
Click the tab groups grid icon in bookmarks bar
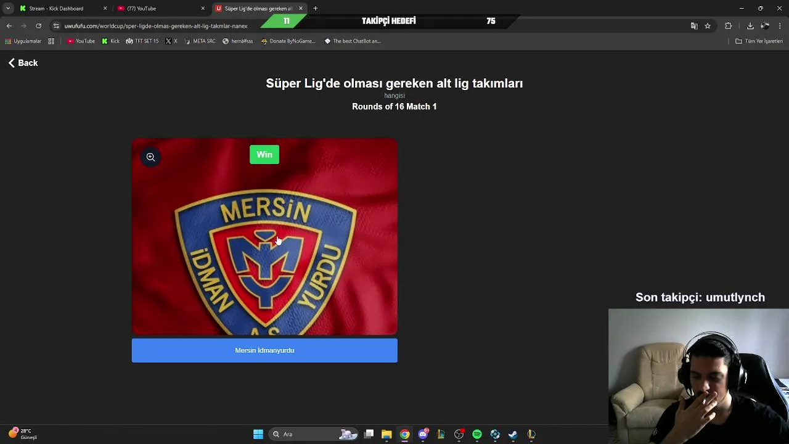coord(51,41)
